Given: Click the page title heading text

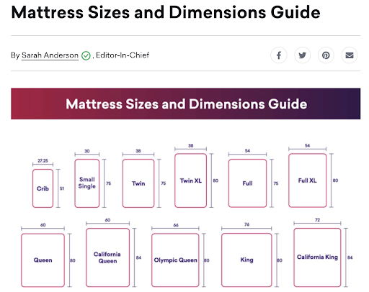Looking at the screenshot, I should tap(166, 12).
